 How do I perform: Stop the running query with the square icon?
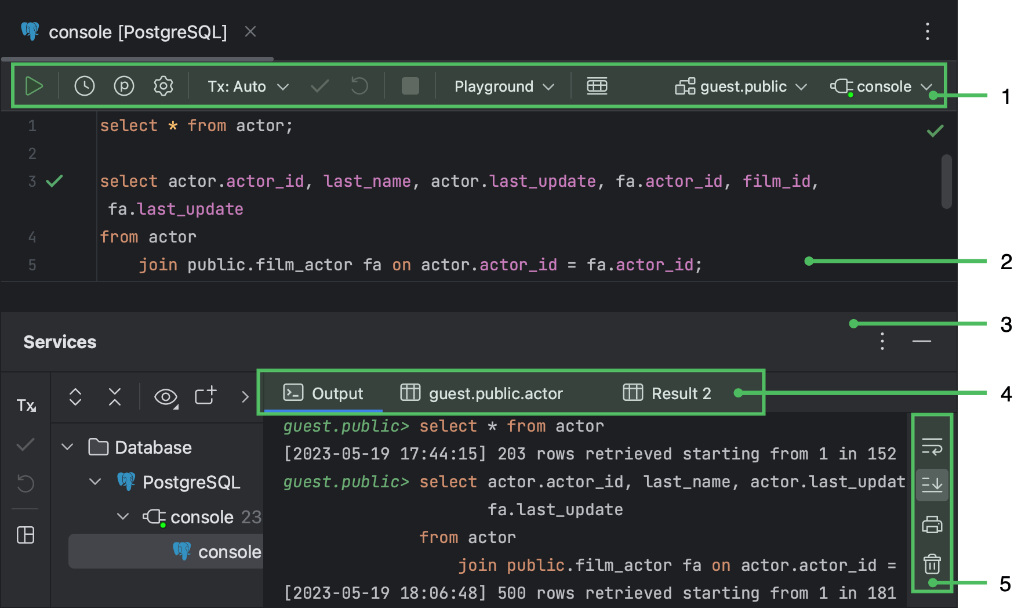(410, 86)
